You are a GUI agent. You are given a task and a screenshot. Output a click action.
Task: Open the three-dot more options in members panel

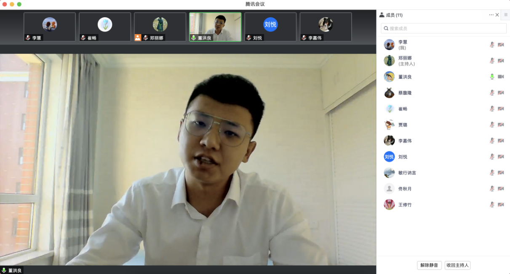click(491, 15)
